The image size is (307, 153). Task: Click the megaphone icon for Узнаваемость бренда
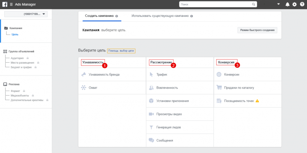point(84,75)
